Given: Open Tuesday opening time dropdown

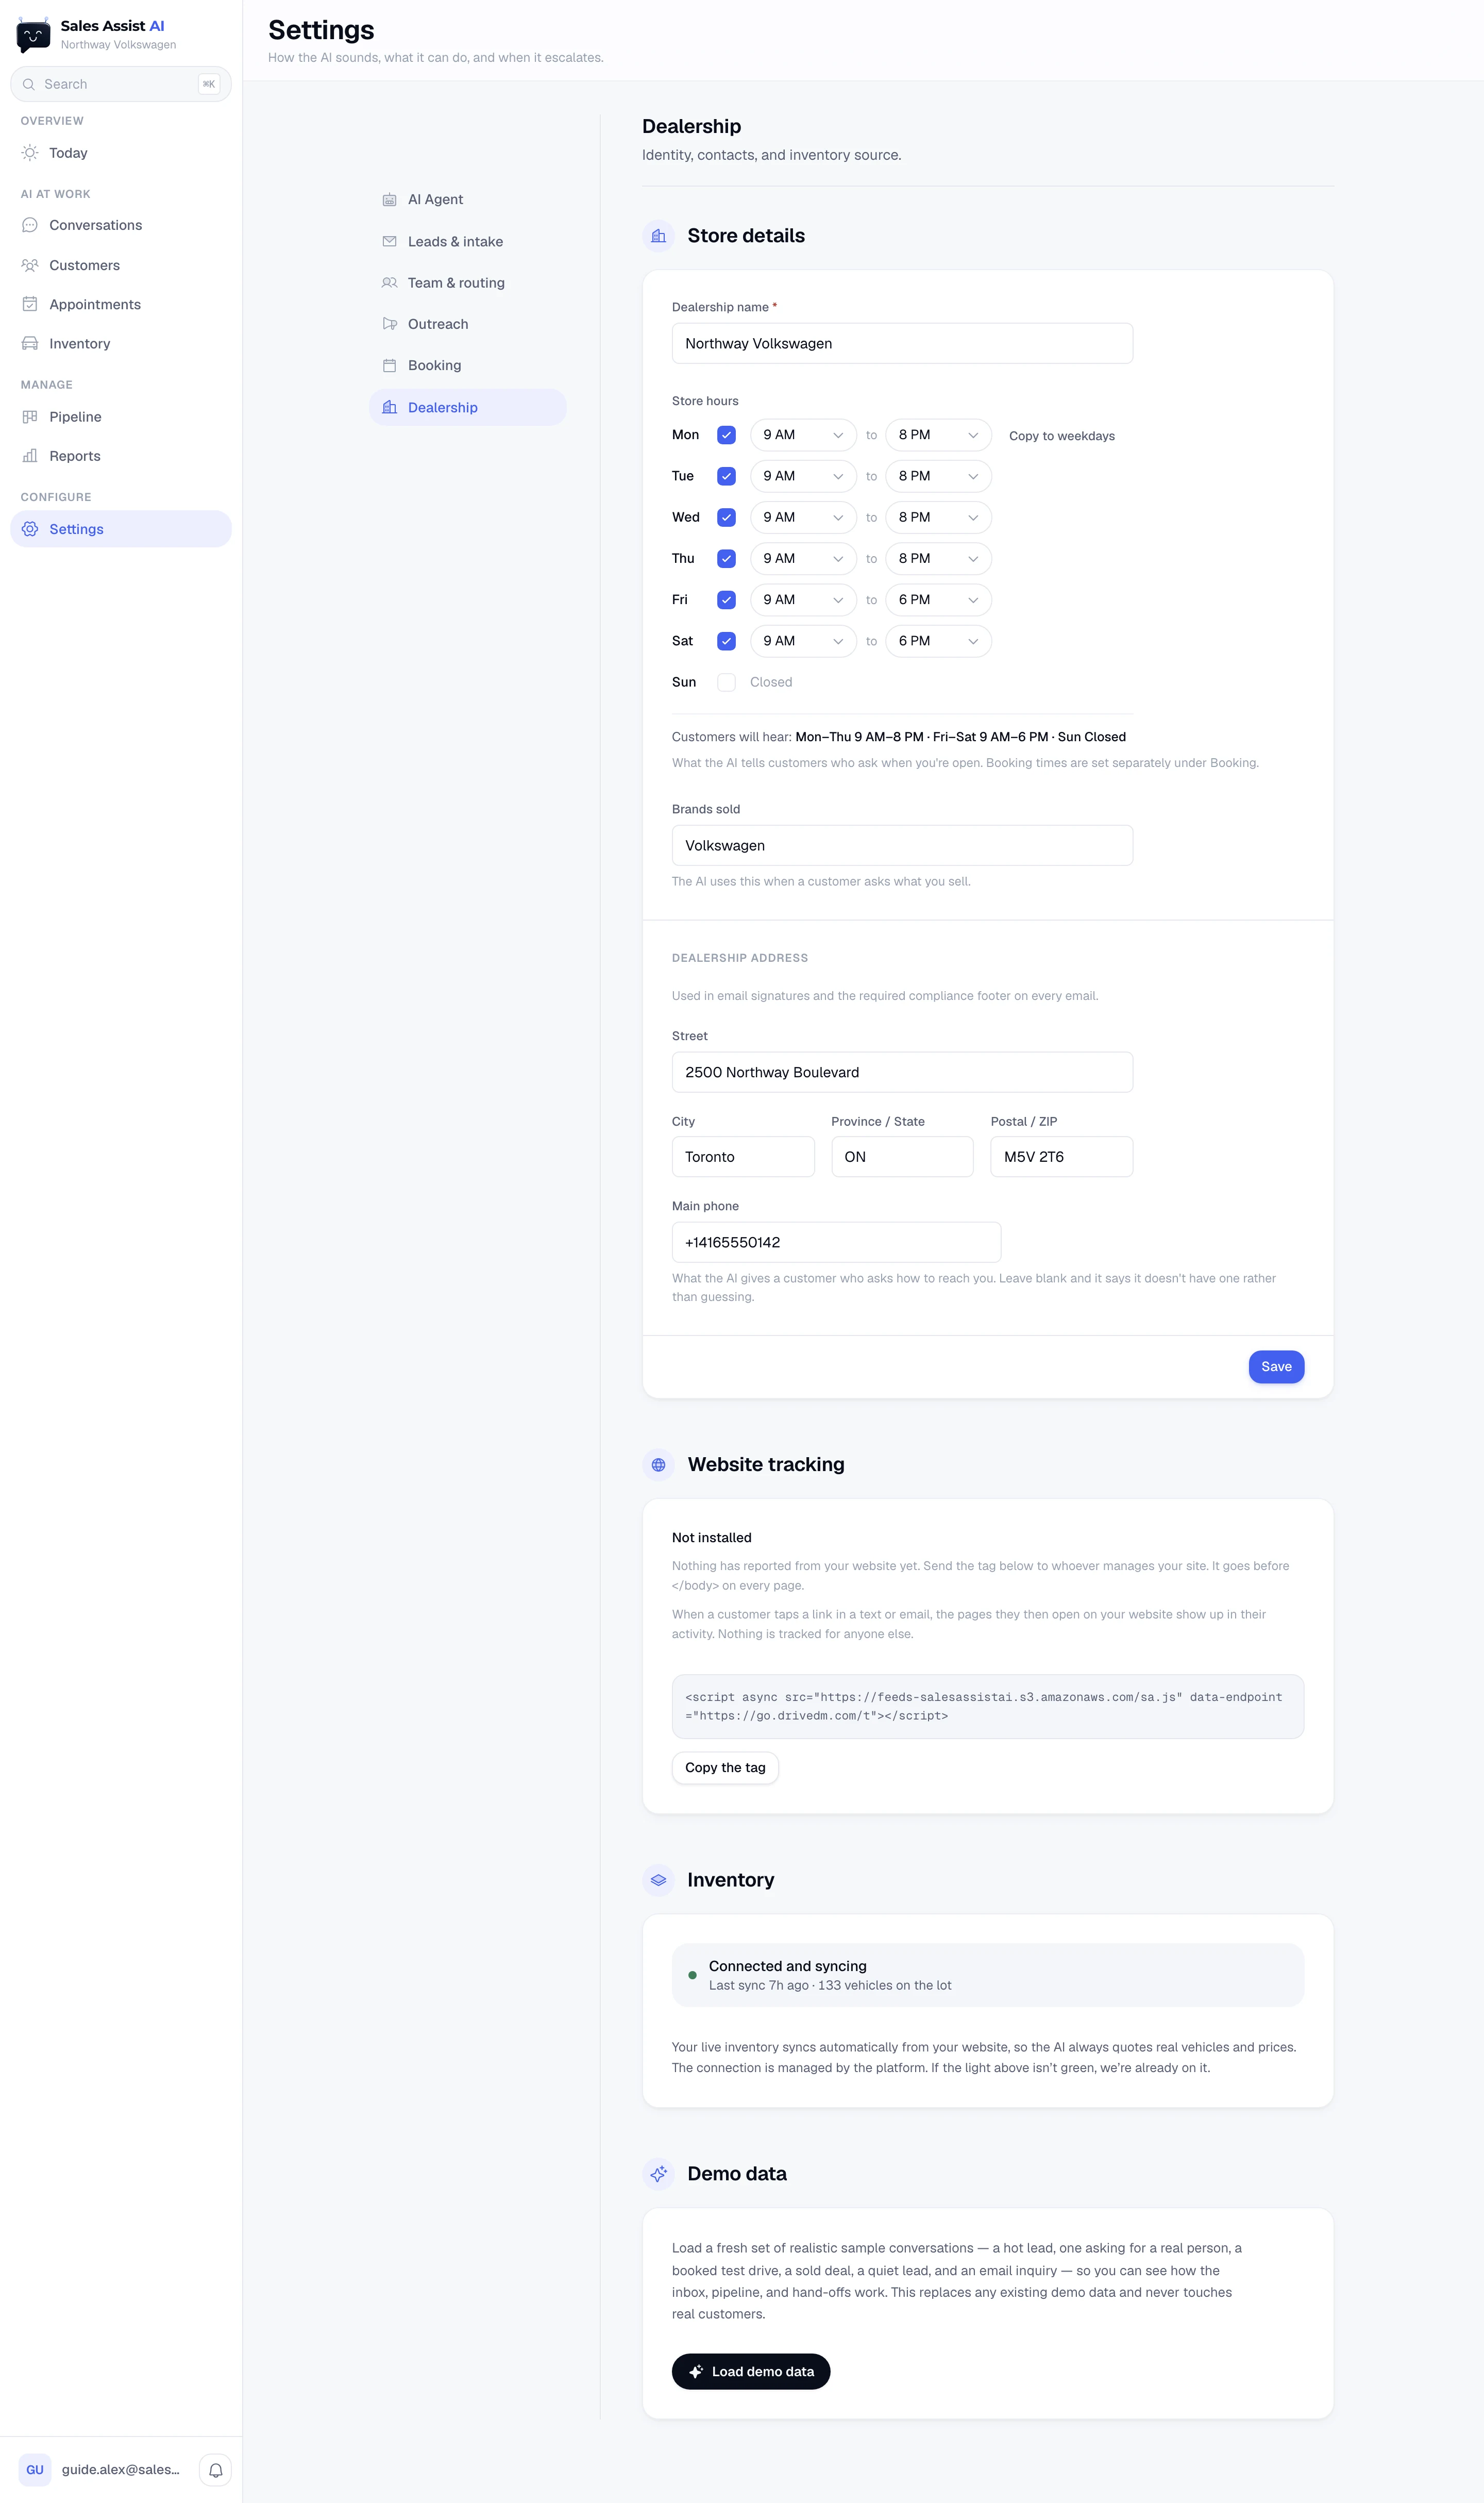Looking at the screenshot, I should 803,476.
